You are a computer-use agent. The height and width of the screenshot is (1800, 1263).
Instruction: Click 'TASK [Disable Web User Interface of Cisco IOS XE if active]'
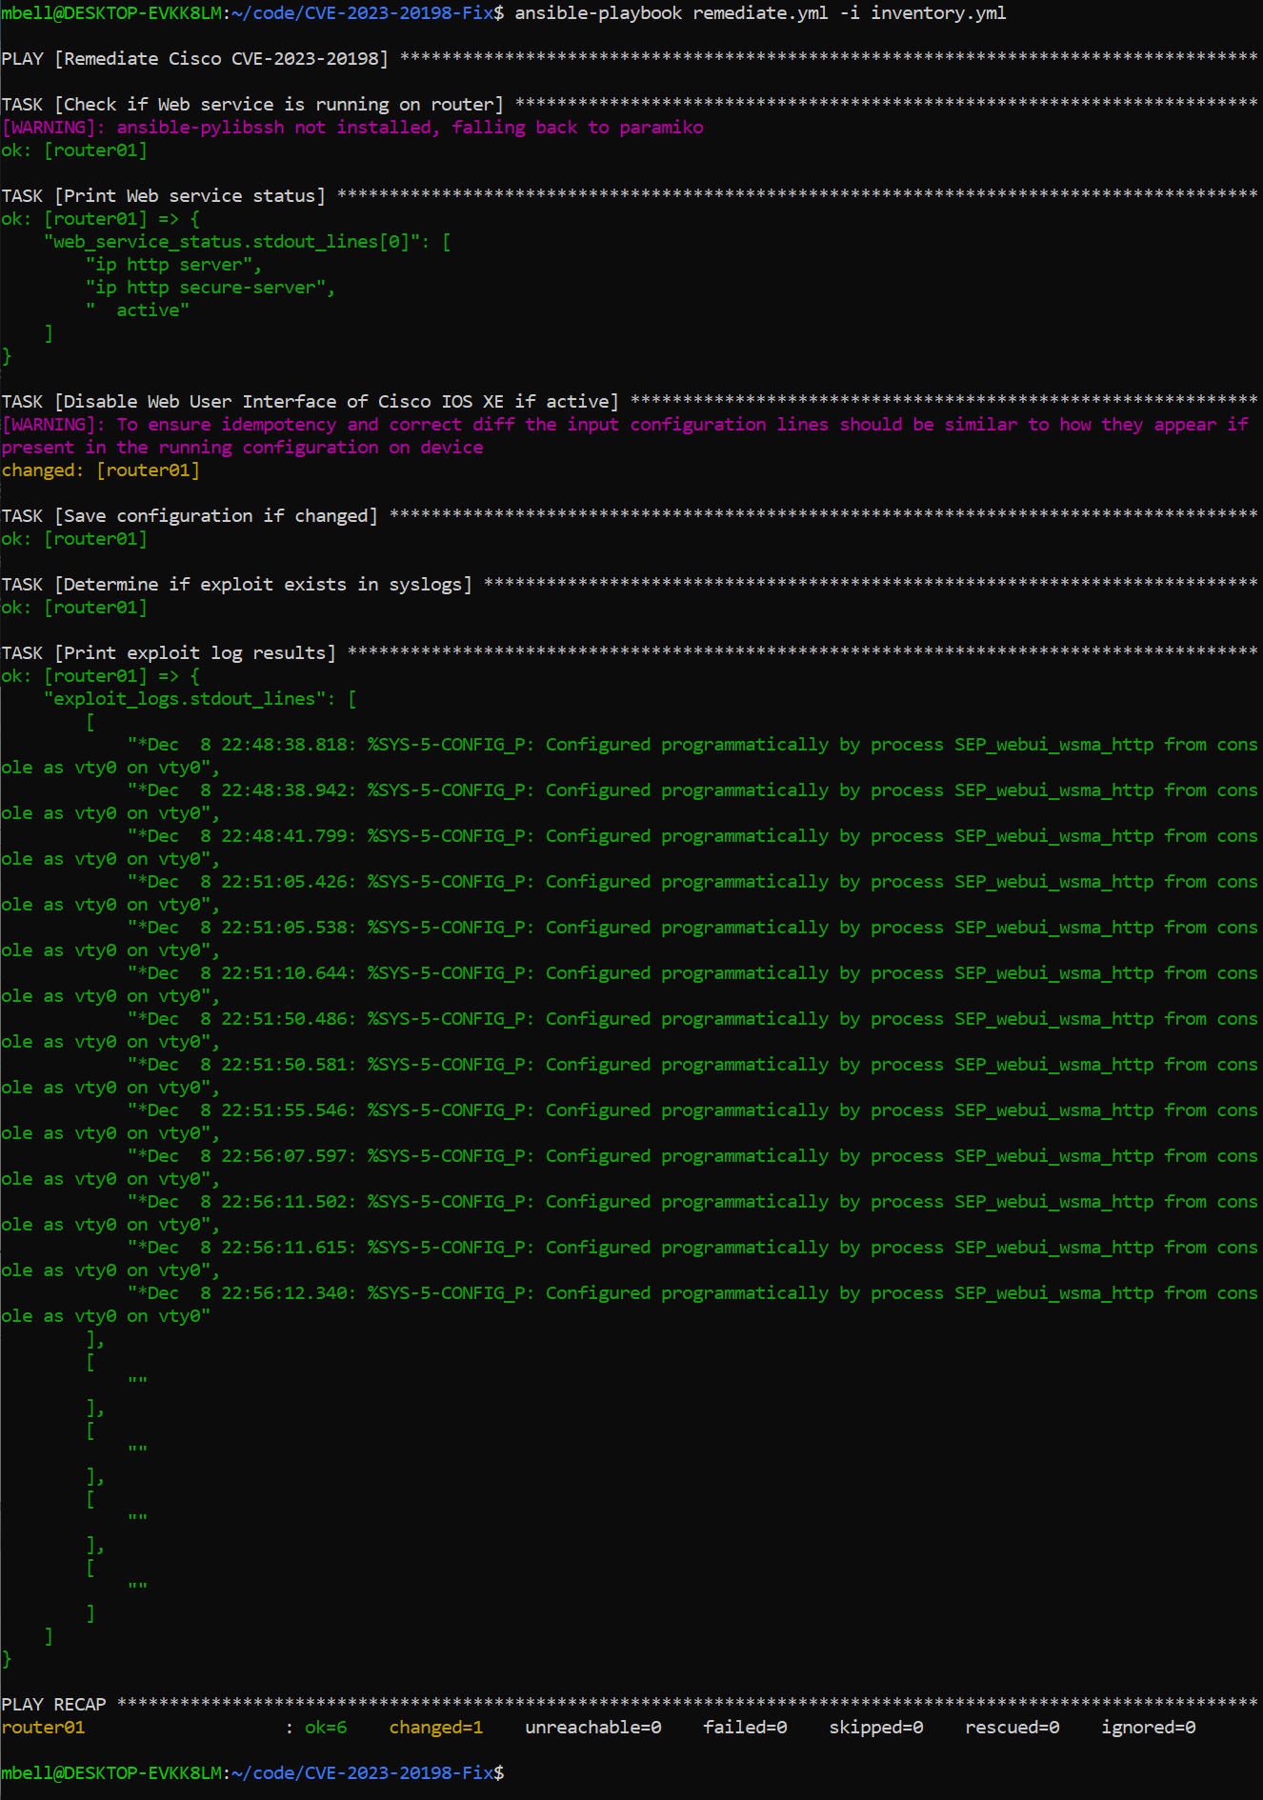pyautogui.click(x=311, y=402)
